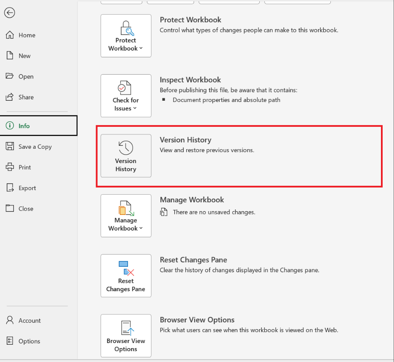
Task: Click the padlock and key icon
Action: coord(127,28)
